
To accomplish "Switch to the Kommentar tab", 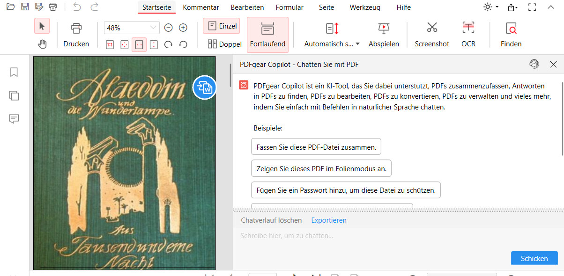I will coord(201,7).
